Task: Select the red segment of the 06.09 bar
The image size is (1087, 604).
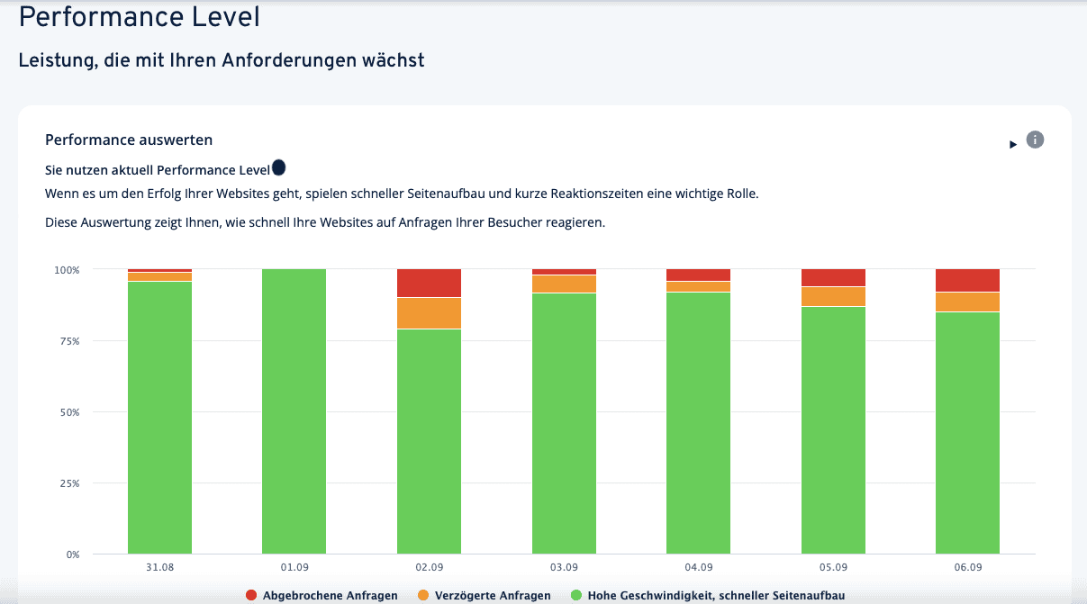Action: (967, 280)
